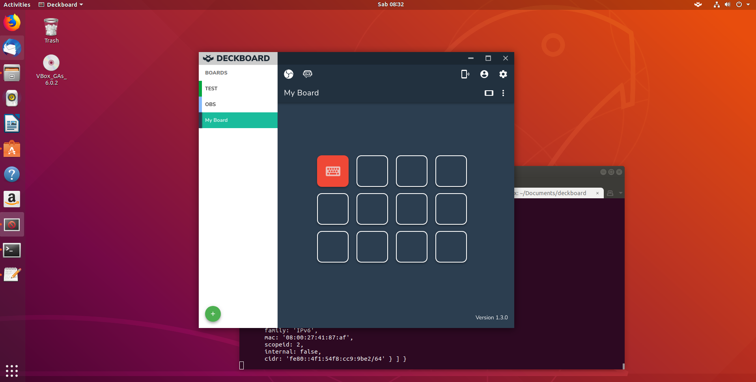The width and height of the screenshot is (756, 382).
Task: Open the clock Sab 08:32 calendar
Action: 391,5
